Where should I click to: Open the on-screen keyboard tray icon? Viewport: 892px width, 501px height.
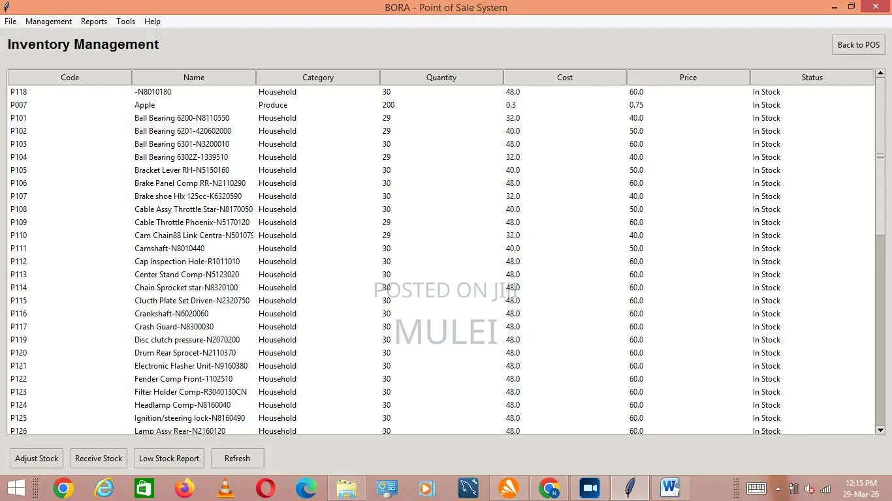click(756, 488)
